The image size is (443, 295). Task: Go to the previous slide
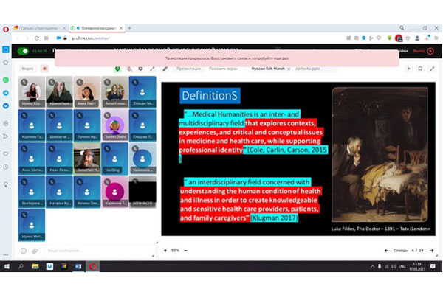point(387,250)
